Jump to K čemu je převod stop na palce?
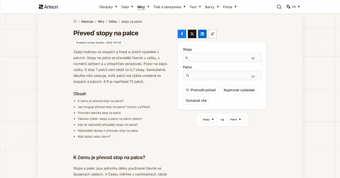The height and width of the screenshot is (178, 340). click(x=101, y=101)
